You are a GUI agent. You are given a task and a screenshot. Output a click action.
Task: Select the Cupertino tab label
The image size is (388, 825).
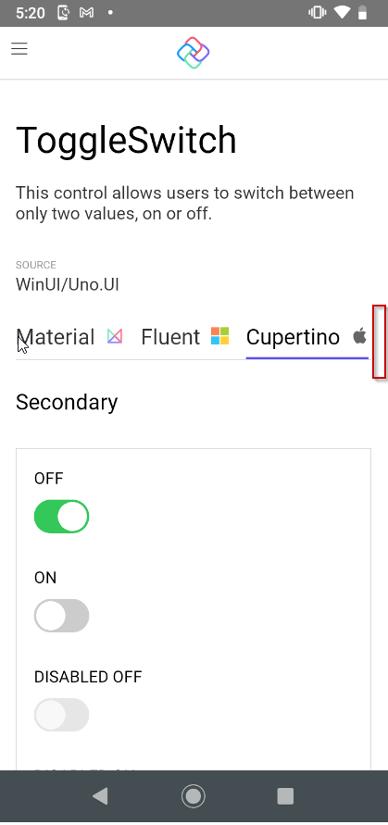[x=293, y=337]
